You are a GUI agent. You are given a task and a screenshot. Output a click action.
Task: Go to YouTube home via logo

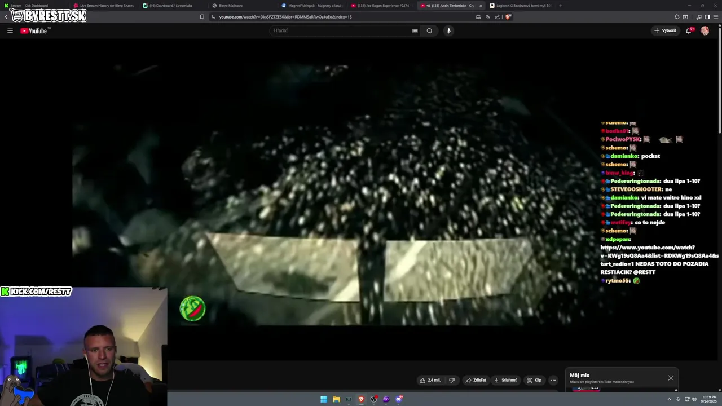[34, 30]
